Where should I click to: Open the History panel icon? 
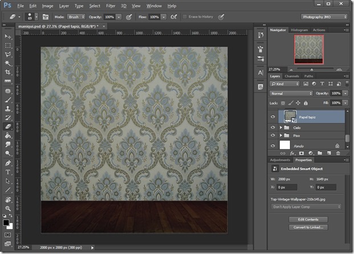[261, 35]
